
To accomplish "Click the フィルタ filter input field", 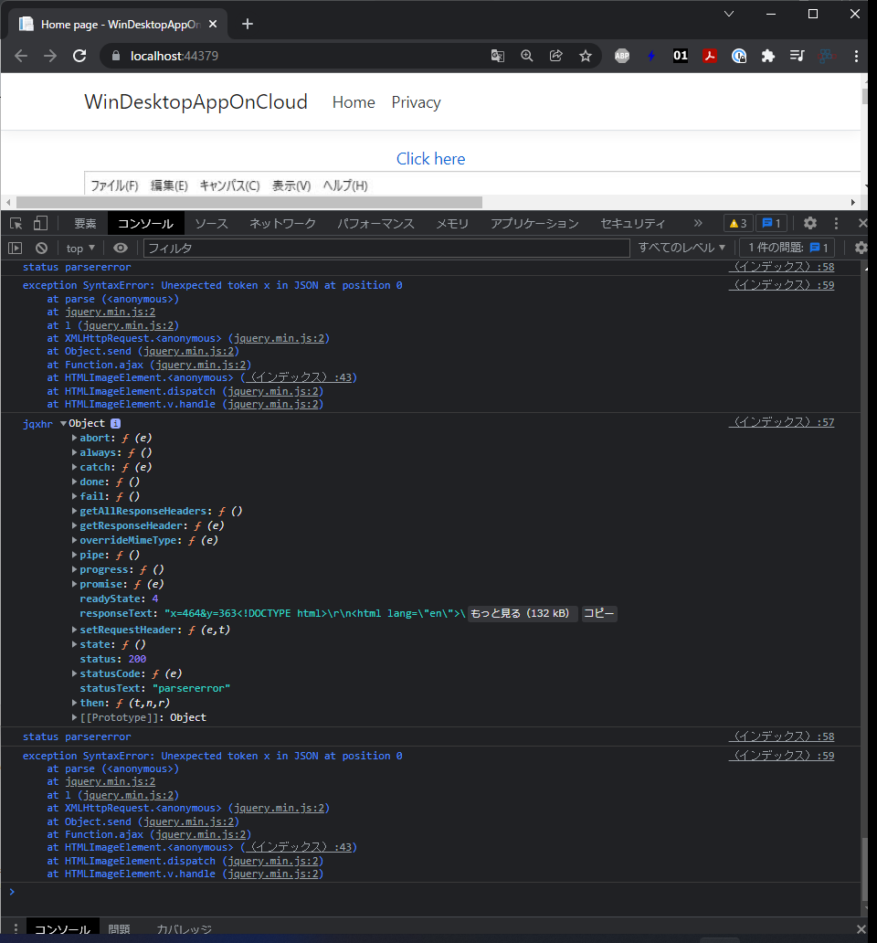I will (x=386, y=248).
